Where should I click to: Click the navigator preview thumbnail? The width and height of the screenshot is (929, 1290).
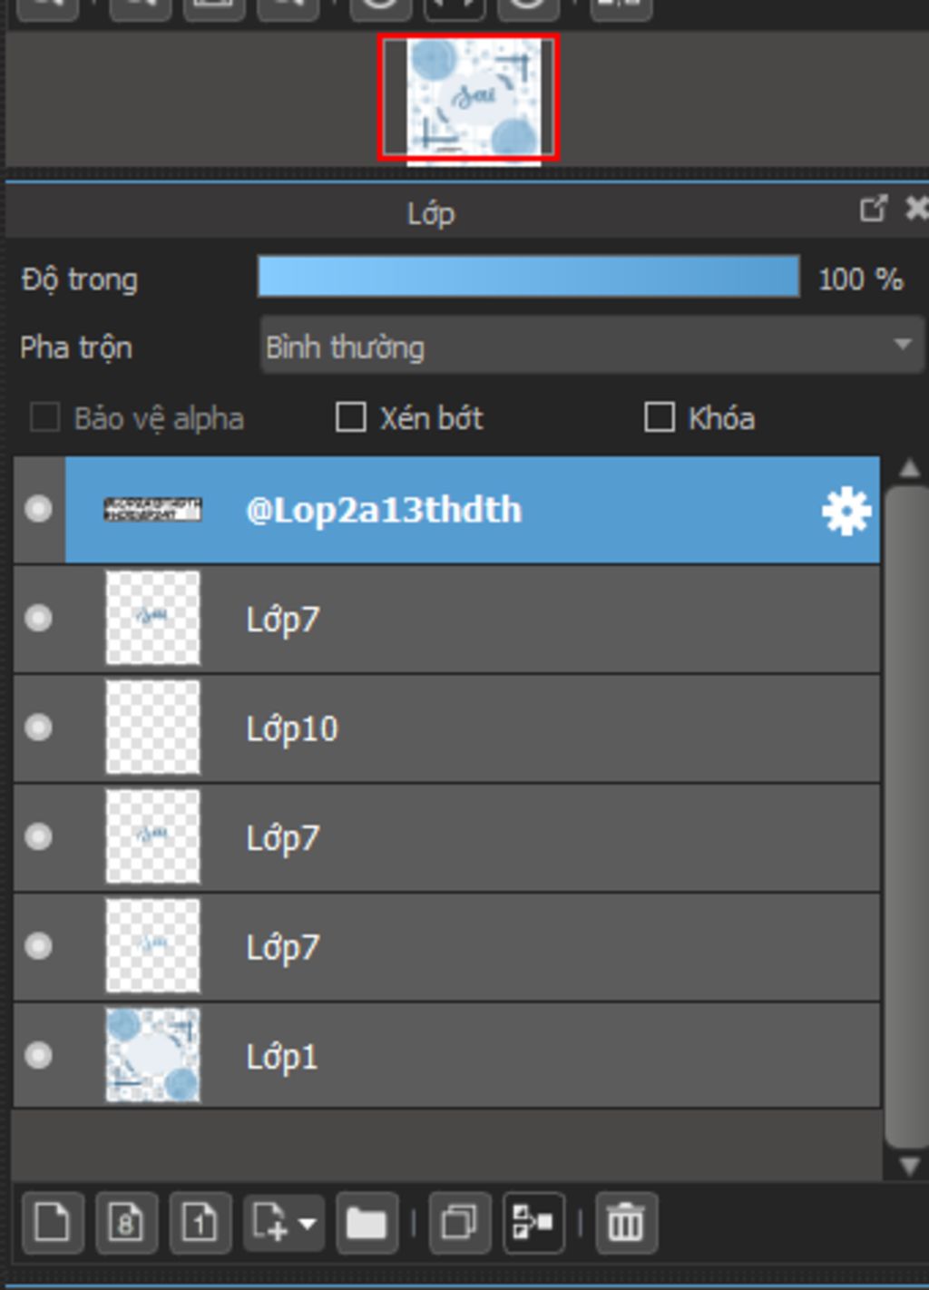pos(468,98)
